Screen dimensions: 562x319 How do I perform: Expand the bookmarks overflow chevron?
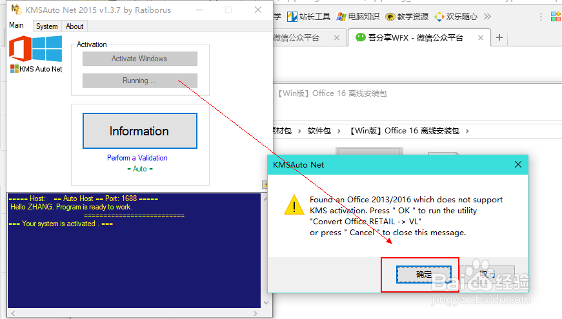[x=487, y=17]
